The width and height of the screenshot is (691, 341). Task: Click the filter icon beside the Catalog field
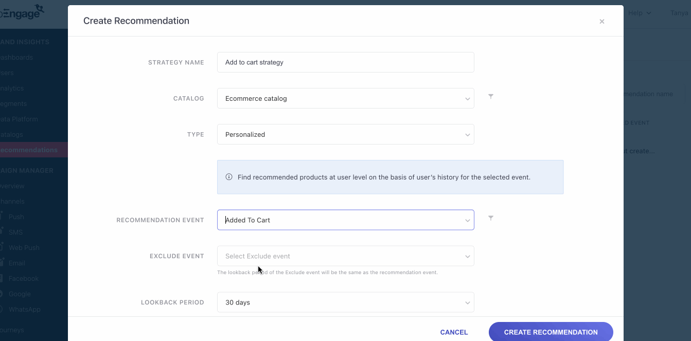tap(491, 97)
